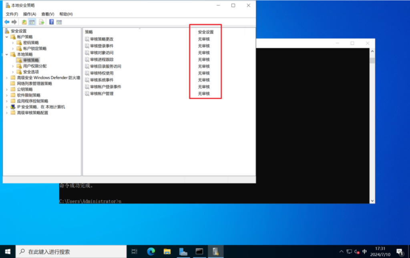Open the Command Prompt taskbar icon
The width and height of the screenshot is (410, 258).
199,252
